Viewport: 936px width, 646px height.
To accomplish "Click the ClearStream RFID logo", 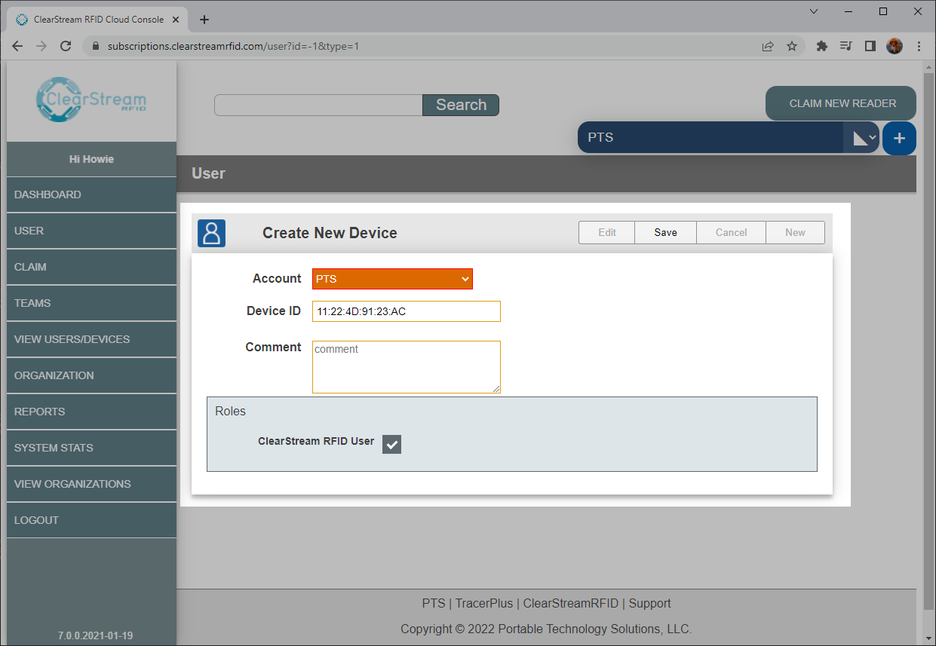I will [91, 98].
